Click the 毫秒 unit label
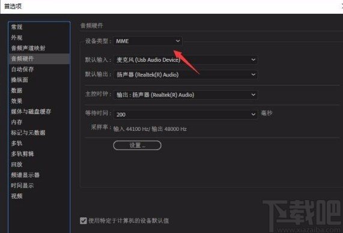 coord(267,113)
